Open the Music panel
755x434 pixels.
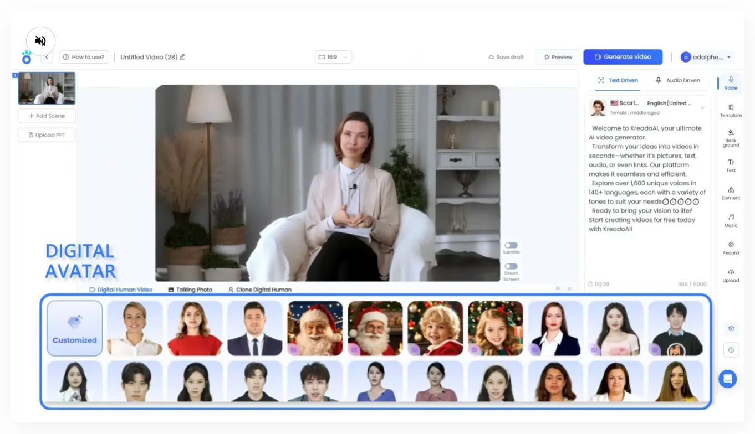pyautogui.click(x=731, y=220)
